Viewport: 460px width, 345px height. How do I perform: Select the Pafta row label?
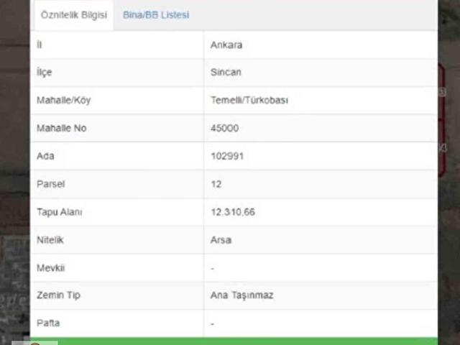(48, 323)
